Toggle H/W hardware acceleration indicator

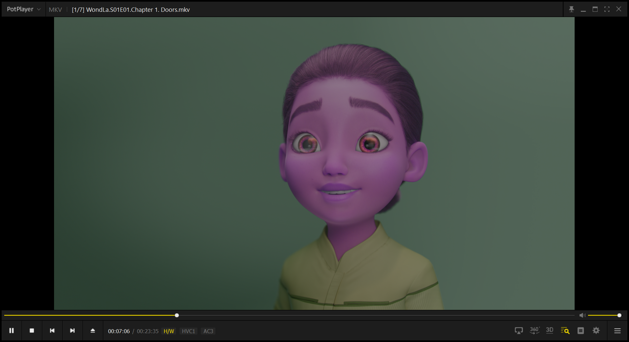click(169, 331)
